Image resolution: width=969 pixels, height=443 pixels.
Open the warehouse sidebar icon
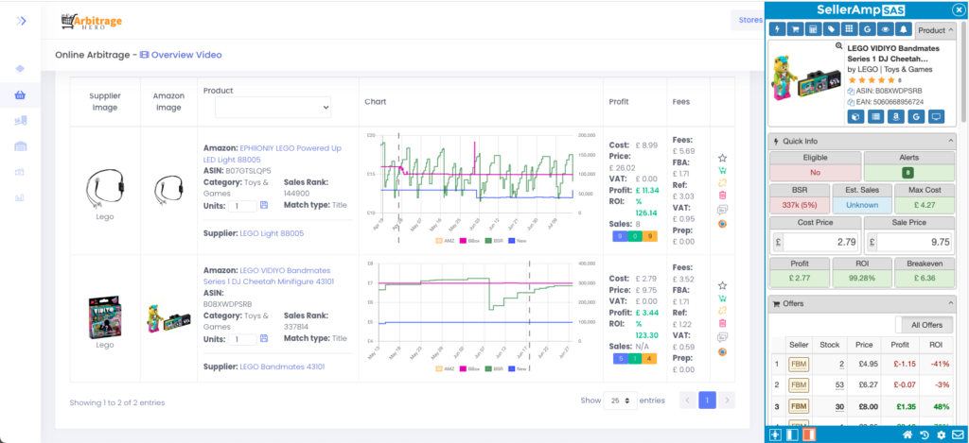20,146
